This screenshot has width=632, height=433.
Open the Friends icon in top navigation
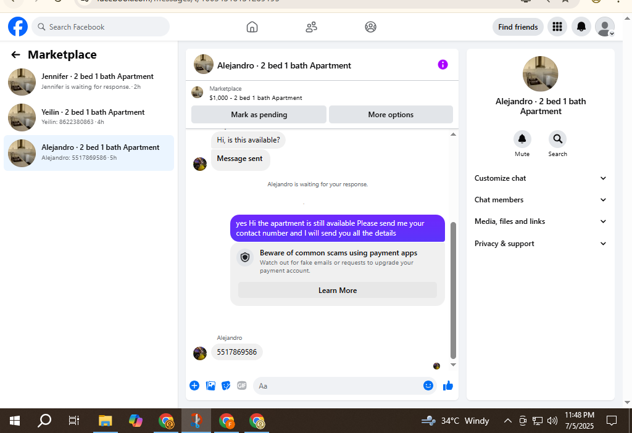click(311, 27)
